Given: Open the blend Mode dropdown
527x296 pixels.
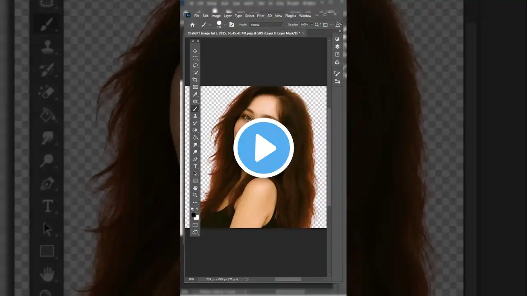Looking at the screenshot, I should 266,25.
